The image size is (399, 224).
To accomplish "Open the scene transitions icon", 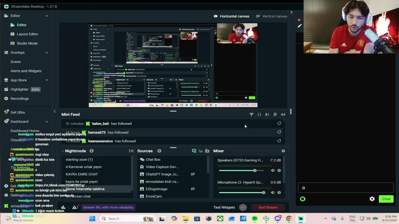I will click(x=131, y=151).
